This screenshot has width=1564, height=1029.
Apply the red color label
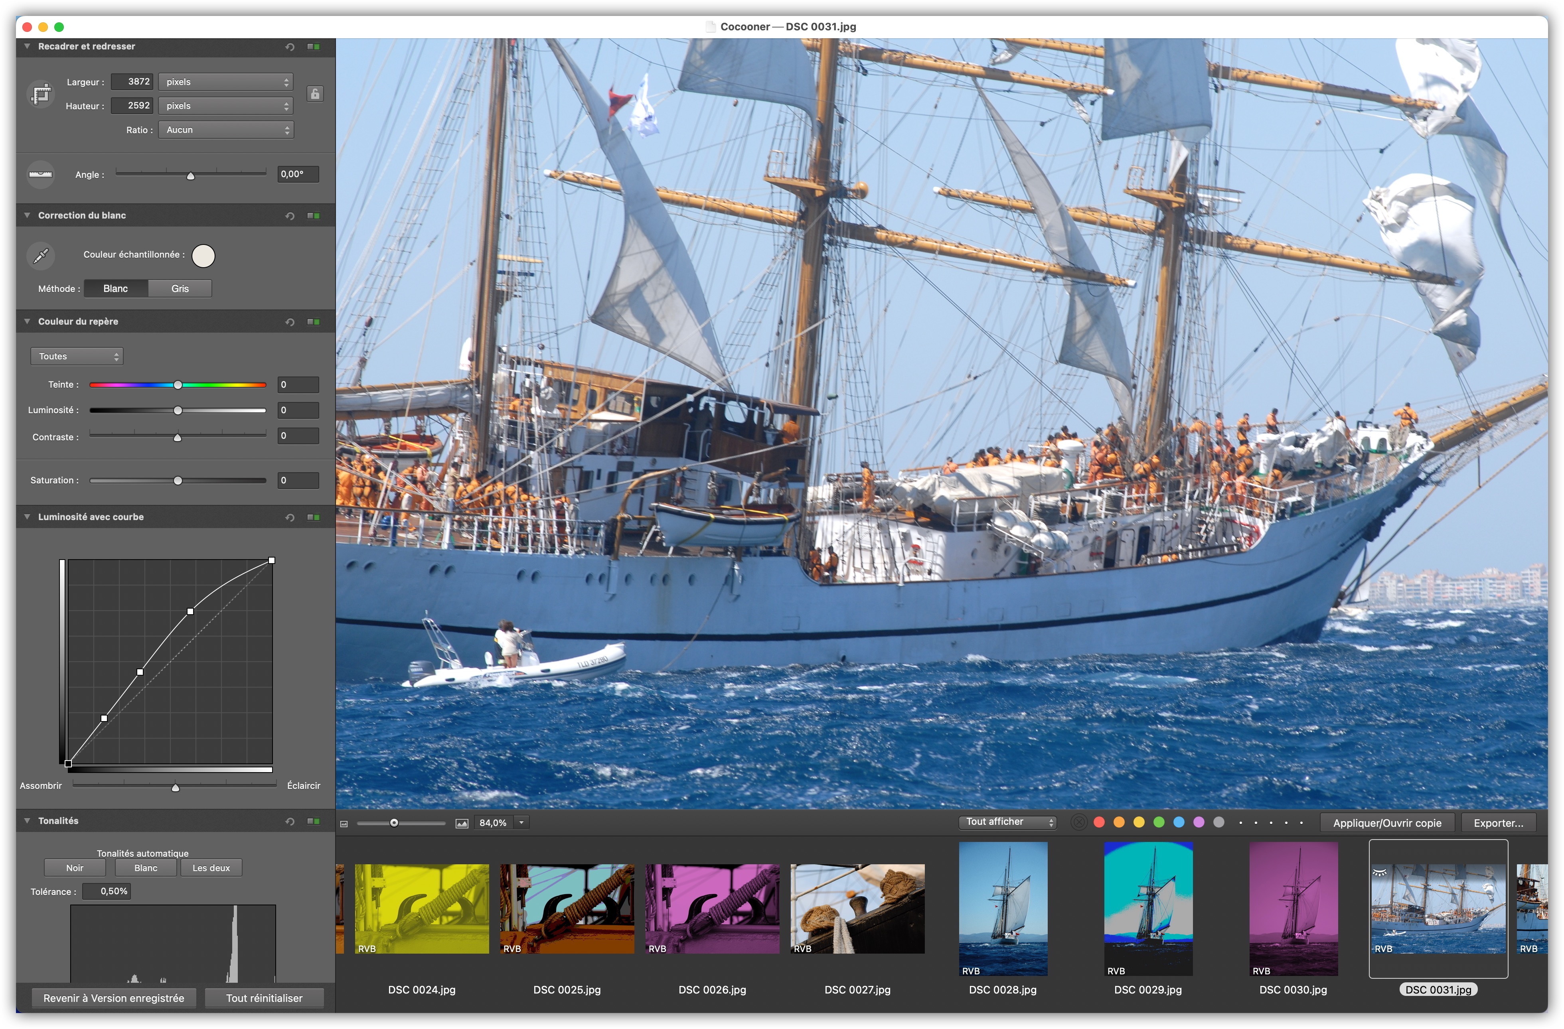(x=1099, y=823)
